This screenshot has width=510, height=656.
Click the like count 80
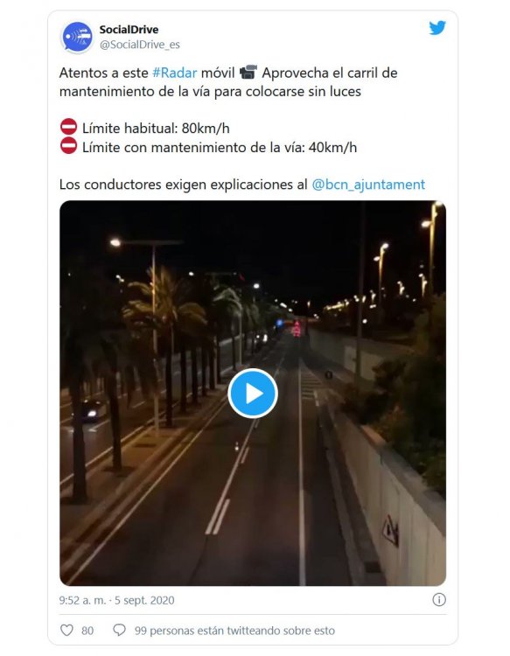[87, 631]
